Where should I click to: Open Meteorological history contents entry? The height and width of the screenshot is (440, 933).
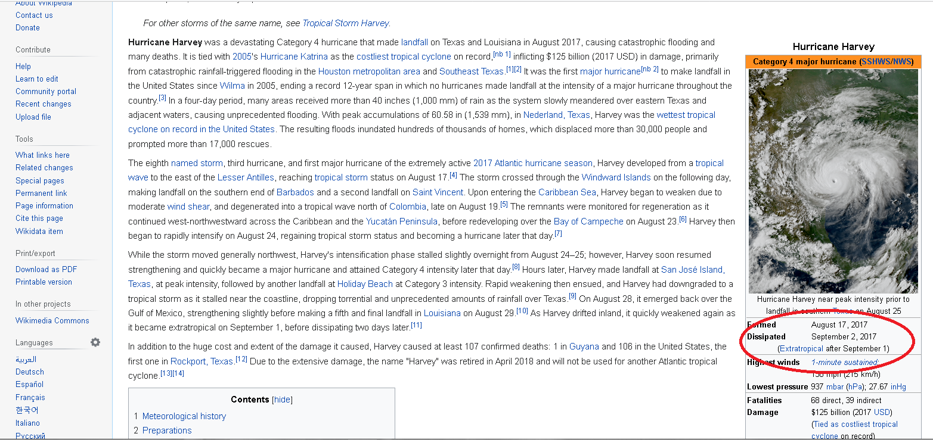click(184, 416)
